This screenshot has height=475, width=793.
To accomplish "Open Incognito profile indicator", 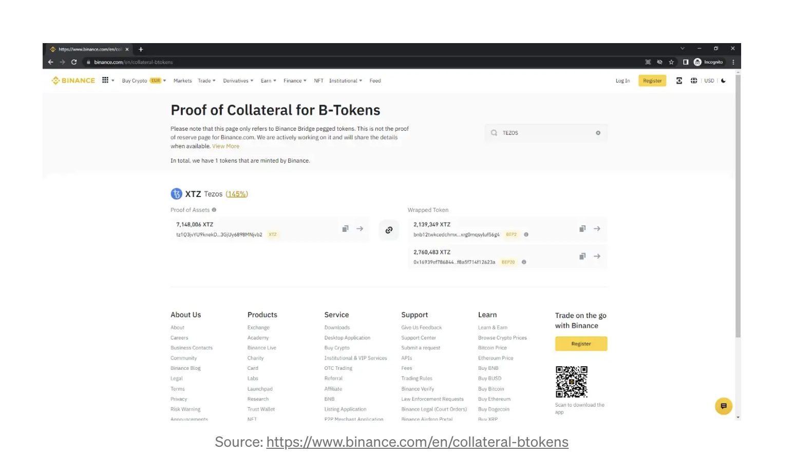I will click(x=708, y=62).
